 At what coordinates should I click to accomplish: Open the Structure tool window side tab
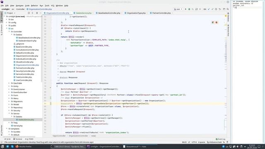[2, 30]
